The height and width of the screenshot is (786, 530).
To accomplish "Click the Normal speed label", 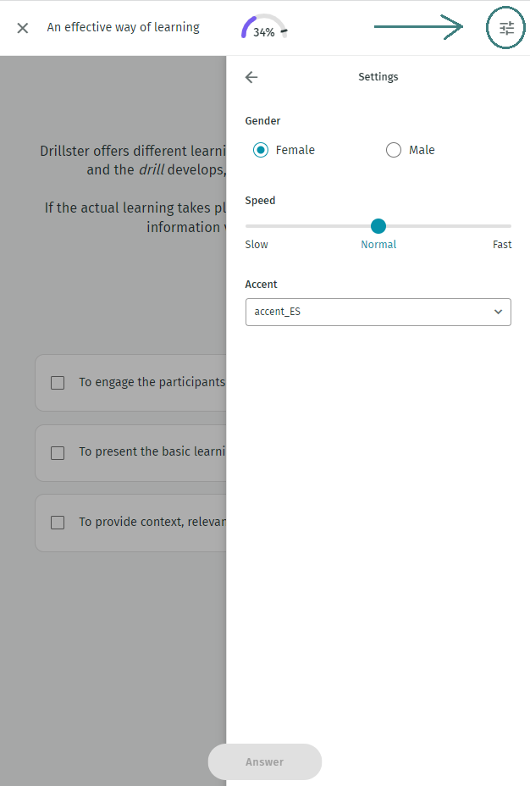I will pyautogui.click(x=378, y=245).
